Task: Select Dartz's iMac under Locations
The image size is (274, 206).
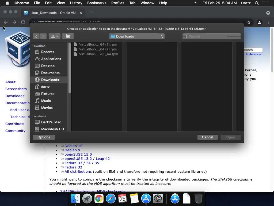Action: tap(49, 122)
